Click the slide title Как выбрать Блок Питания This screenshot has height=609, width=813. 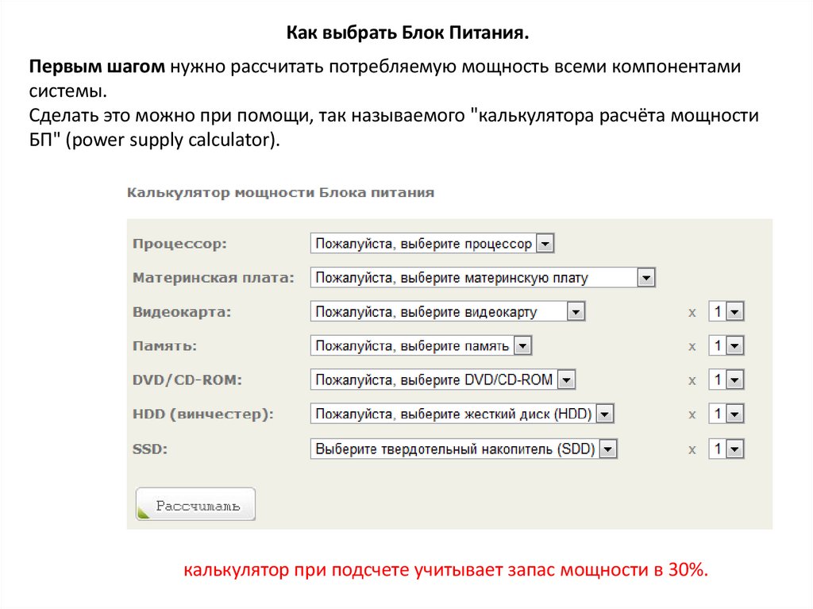(x=406, y=33)
